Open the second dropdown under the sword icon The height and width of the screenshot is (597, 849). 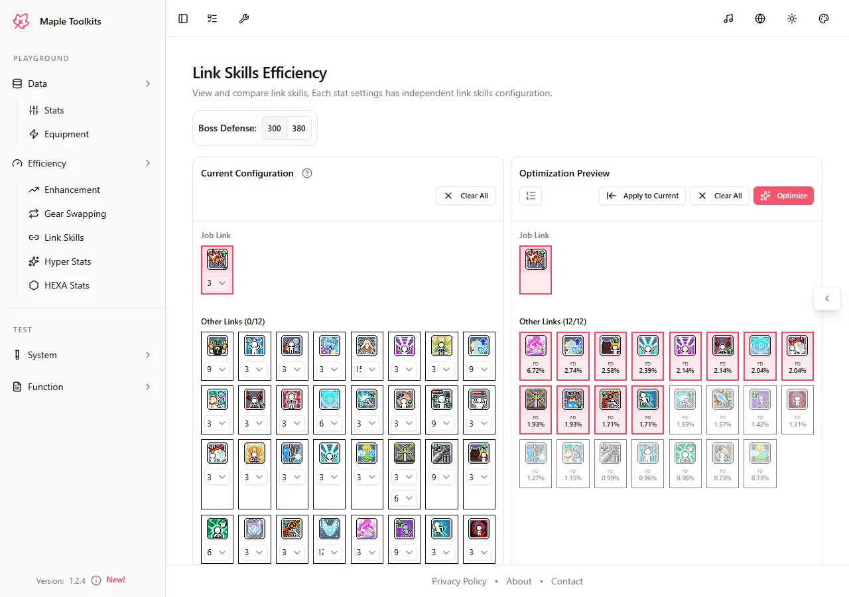(404, 497)
